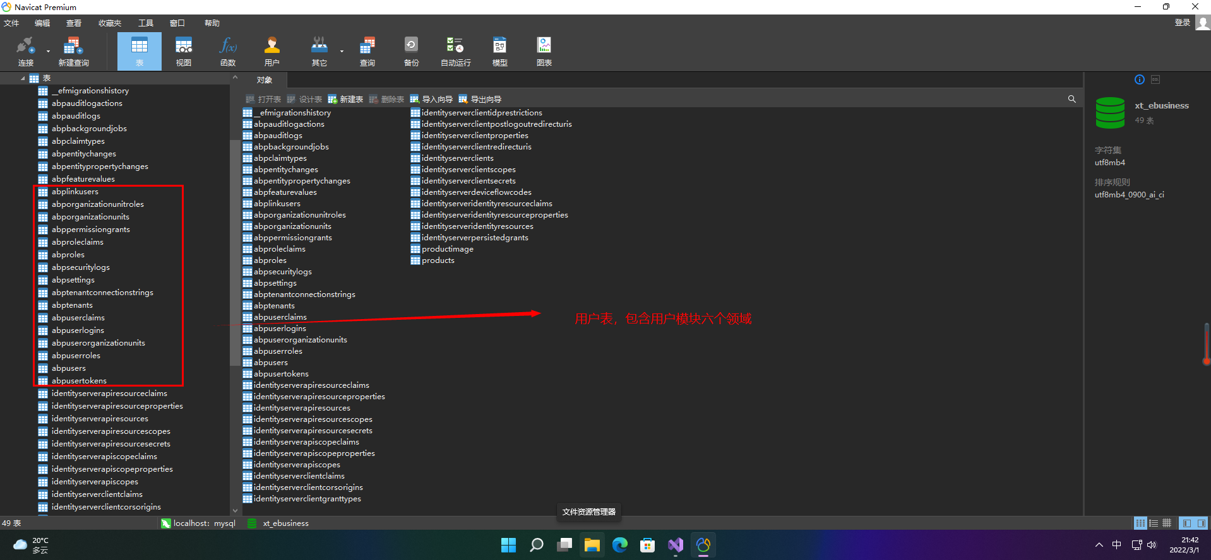The width and height of the screenshot is (1211, 560).
Task: Open the 工具 menu
Action: (x=146, y=23)
